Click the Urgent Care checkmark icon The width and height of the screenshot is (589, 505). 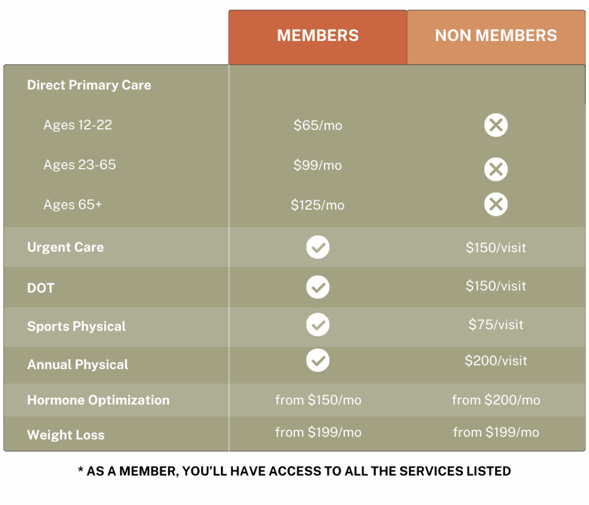coord(318,247)
